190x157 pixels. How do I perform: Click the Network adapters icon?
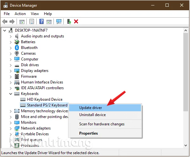click(x=17, y=128)
